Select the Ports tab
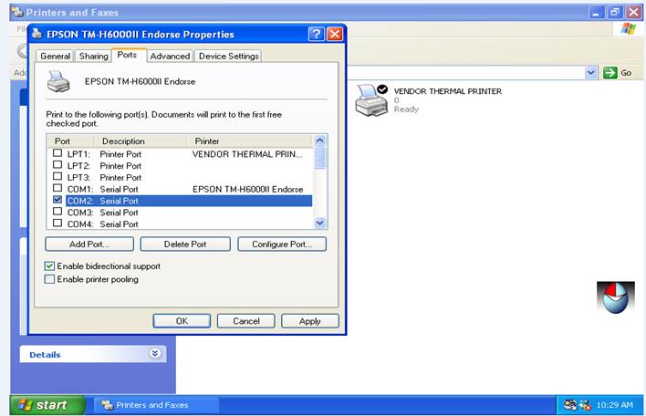This screenshot has width=646, height=416. click(127, 55)
